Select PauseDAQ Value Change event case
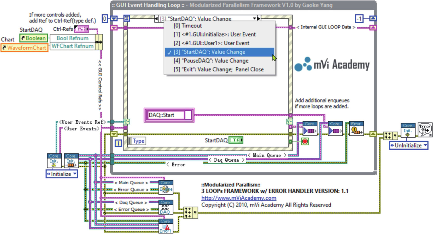433x234 pixels. click(x=211, y=61)
